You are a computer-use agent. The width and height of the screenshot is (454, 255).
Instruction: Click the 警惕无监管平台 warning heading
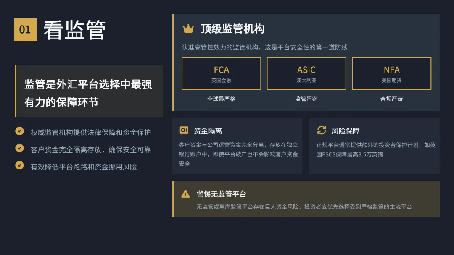[221, 194]
